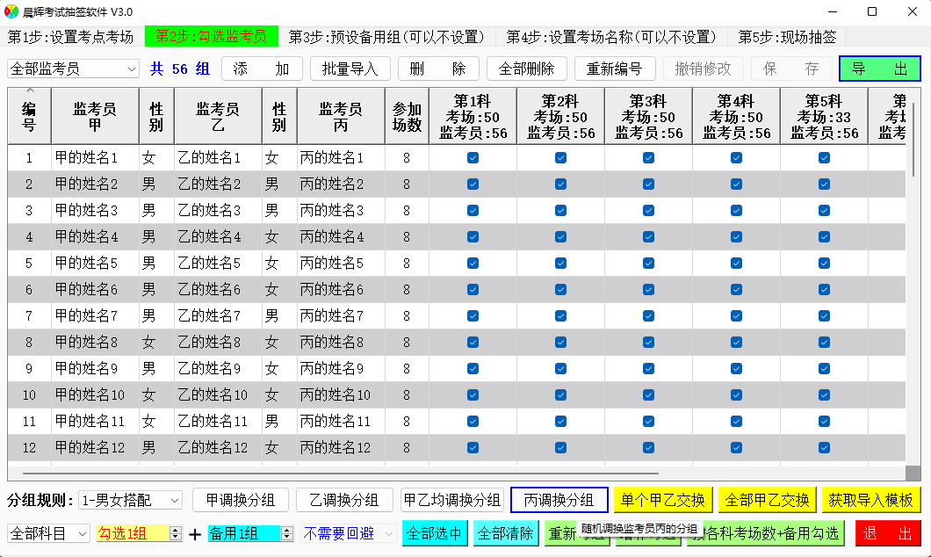Click cell 乙的姓名10
The width and height of the screenshot is (931, 557).
[x=218, y=394]
